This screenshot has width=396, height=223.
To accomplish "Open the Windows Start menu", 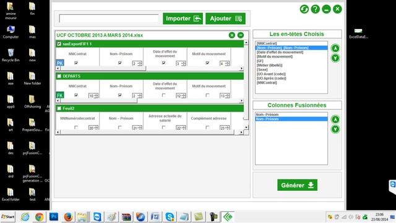I will [x=8, y=217].
